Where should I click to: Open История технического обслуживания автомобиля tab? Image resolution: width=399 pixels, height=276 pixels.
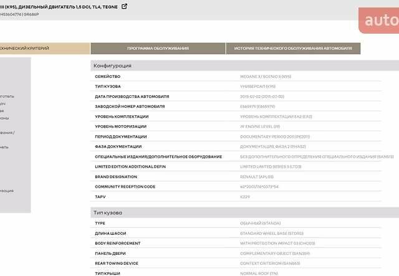[x=293, y=49]
